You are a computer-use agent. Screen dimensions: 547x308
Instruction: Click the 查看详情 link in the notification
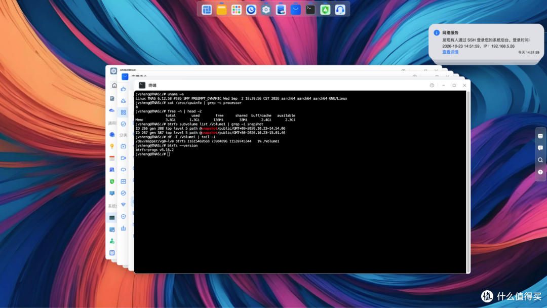[x=450, y=52]
